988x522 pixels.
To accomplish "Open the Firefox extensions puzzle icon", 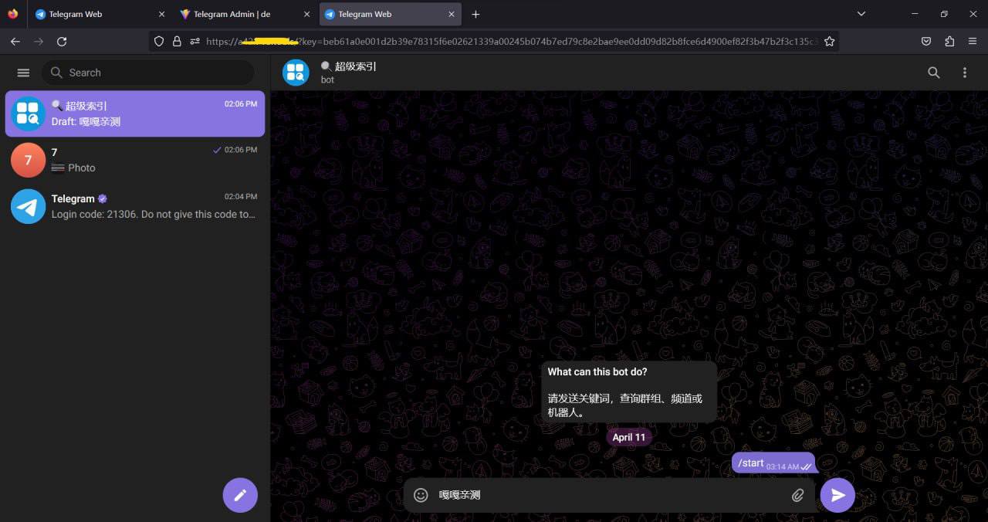I will 949,42.
